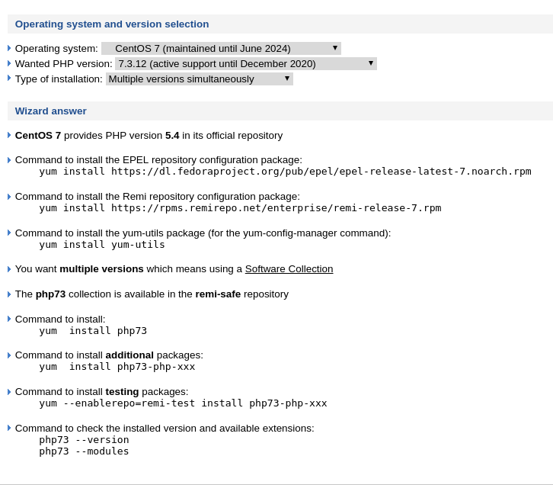Viewport: 553px width, 485px height.
Task: Click the bullet beside the Remi repository command
Action: point(9,197)
